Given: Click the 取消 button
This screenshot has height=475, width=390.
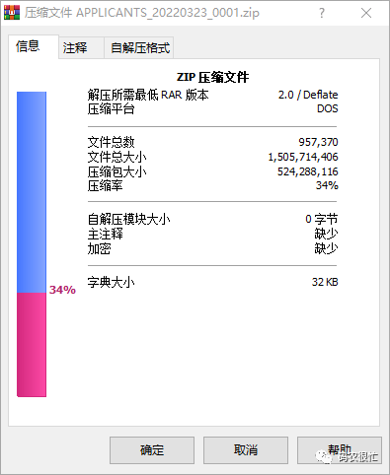Looking at the screenshot, I should [246, 450].
